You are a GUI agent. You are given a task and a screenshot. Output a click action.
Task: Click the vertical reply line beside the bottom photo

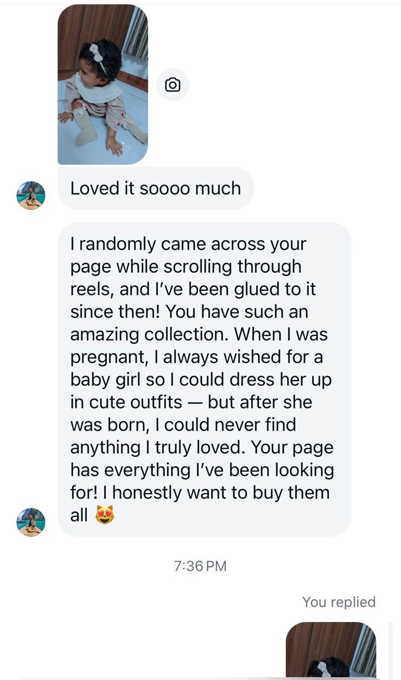click(391, 650)
